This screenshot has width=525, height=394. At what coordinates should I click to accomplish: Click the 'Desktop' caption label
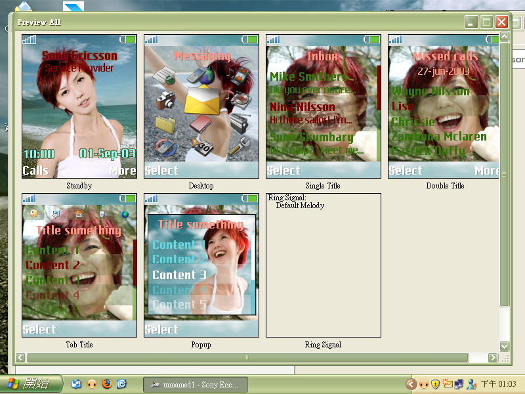tap(201, 186)
